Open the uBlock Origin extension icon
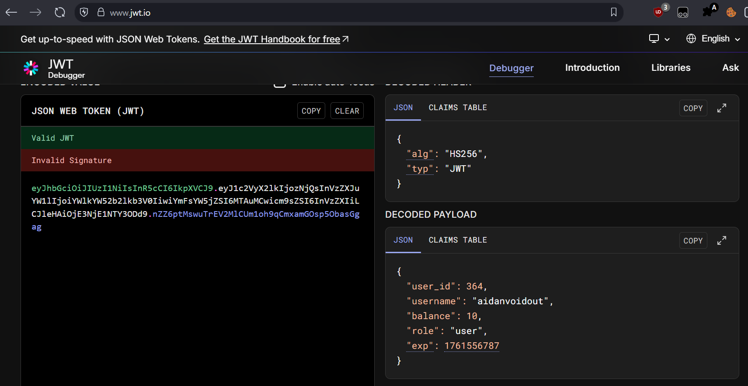This screenshot has width=748, height=386. pos(658,12)
